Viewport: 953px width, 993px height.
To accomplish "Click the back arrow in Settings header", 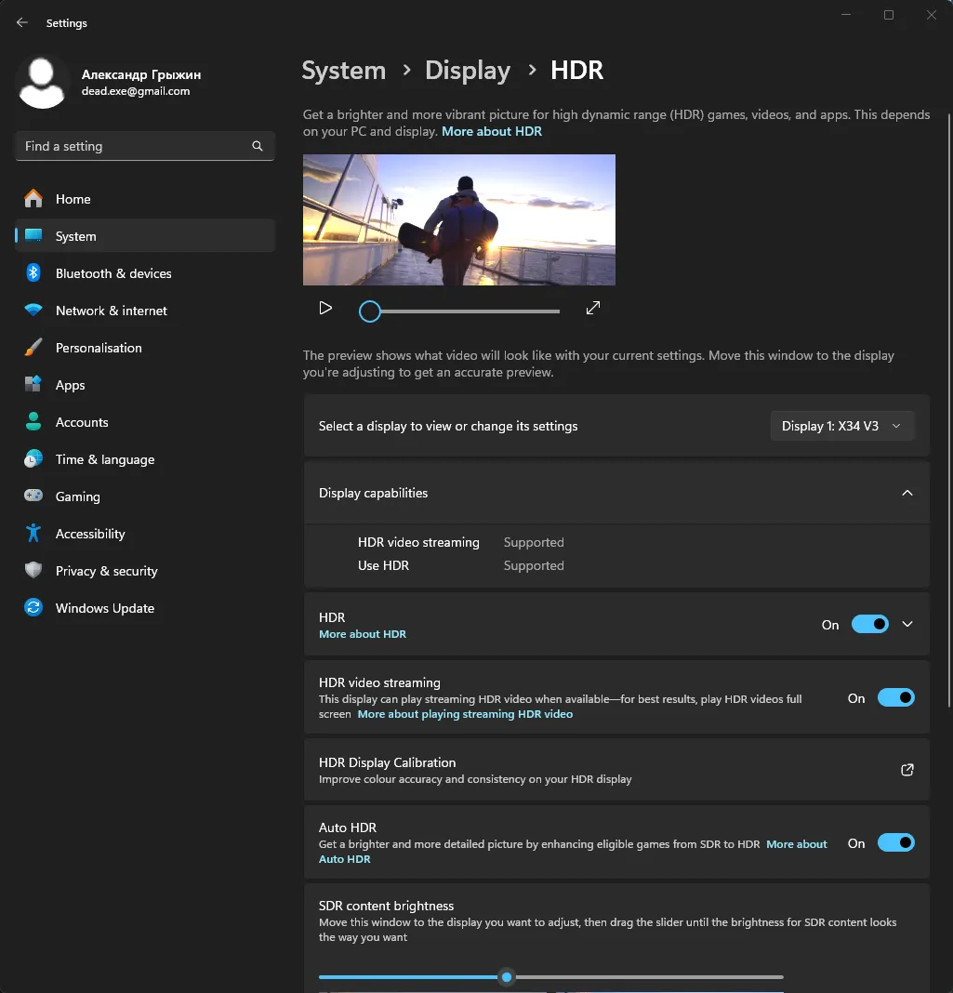I will tap(22, 23).
